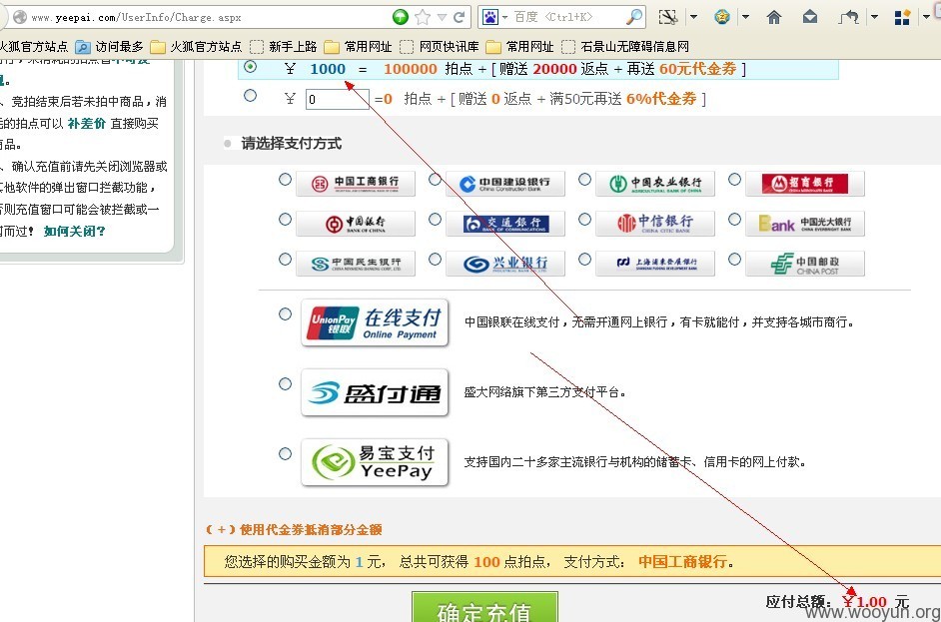
Task: Open bookmark 网页快讯库
Action: 440,46
